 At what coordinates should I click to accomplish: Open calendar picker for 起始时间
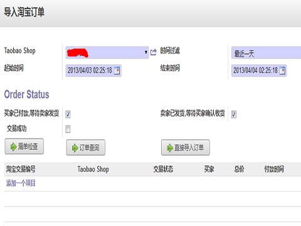117,70
